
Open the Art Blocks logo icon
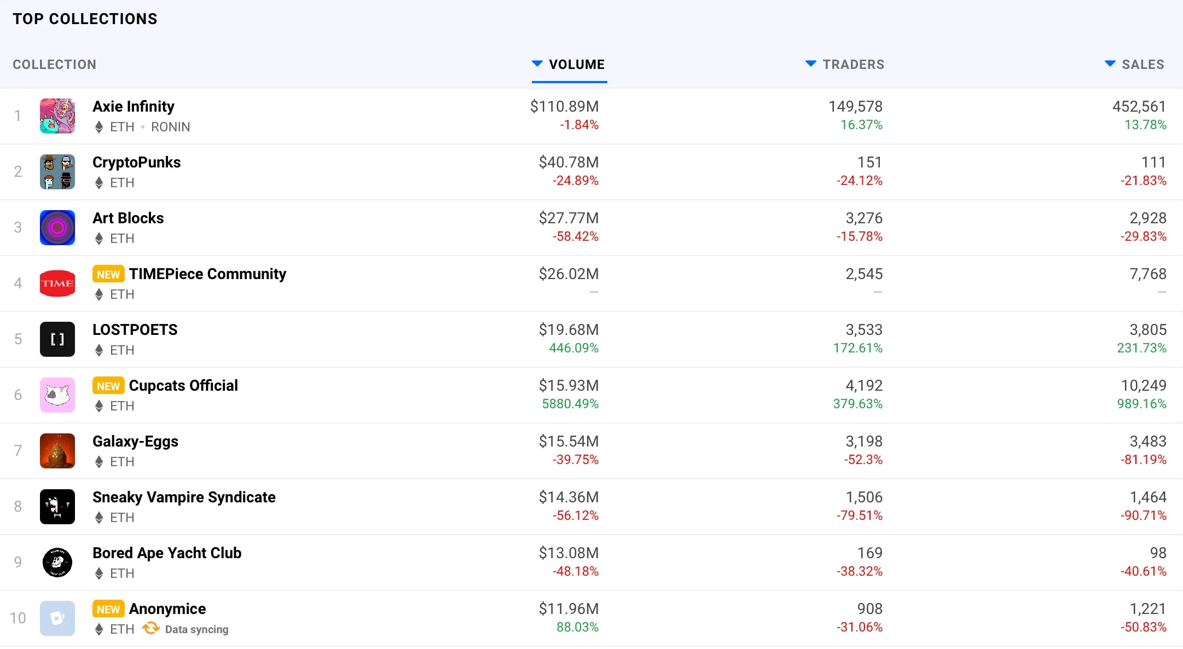click(57, 228)
